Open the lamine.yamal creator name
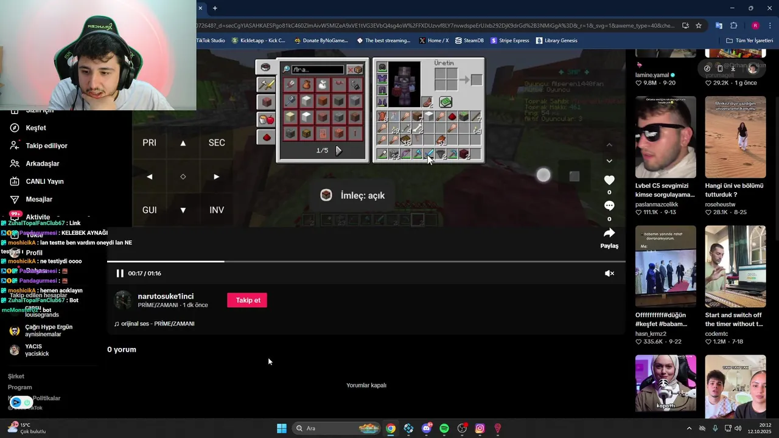Screen dimensions: 779x438 point(652,75)
